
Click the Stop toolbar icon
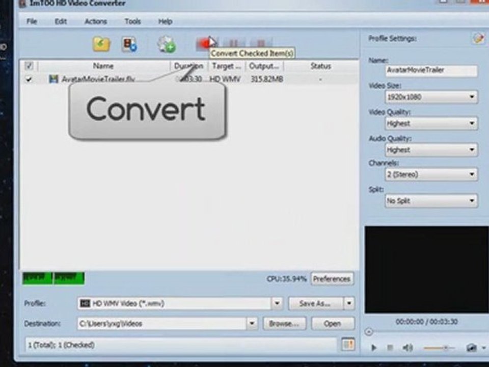pos(260,43)
